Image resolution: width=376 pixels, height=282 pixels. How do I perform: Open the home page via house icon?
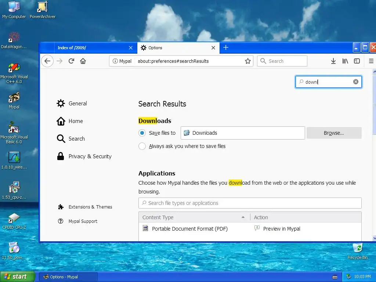pyautogui.click(x=83, y=61)
